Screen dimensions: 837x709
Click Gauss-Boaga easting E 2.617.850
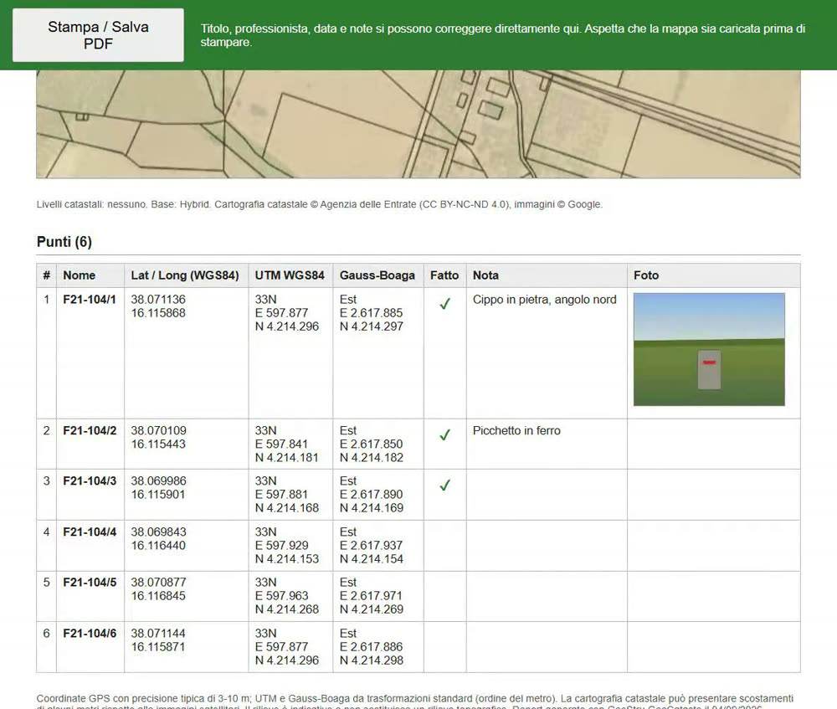[372, 444]
